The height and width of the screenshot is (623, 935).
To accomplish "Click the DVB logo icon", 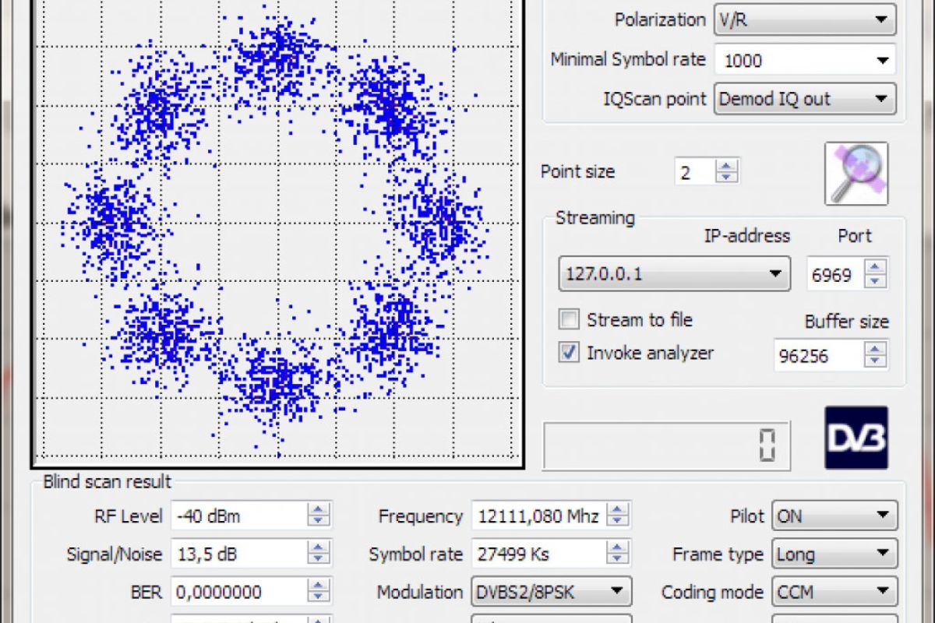I will pos(856,437).
